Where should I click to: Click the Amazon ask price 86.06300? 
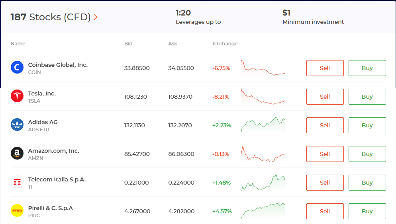click(x=181, y=154)
